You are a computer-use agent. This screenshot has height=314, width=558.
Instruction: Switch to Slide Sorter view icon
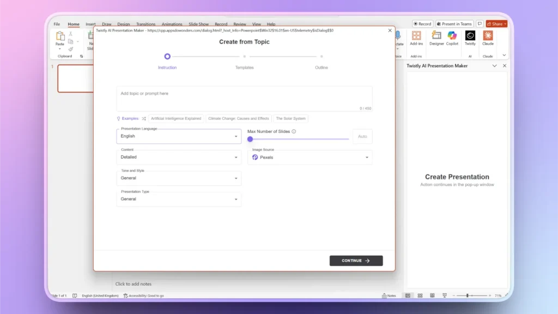pos(420,295)
